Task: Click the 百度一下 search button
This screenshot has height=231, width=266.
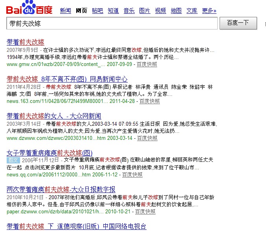Action: tap(238, 23)
